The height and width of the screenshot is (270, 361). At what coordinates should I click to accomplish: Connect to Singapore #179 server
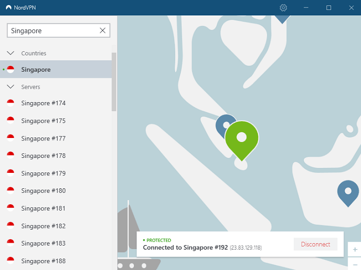56,173
